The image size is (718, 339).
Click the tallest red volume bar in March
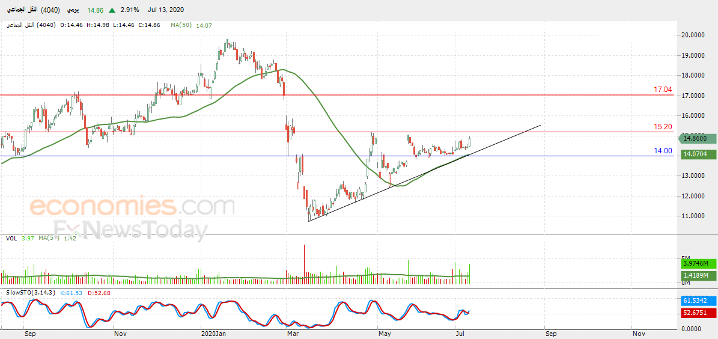pos(304,264)
